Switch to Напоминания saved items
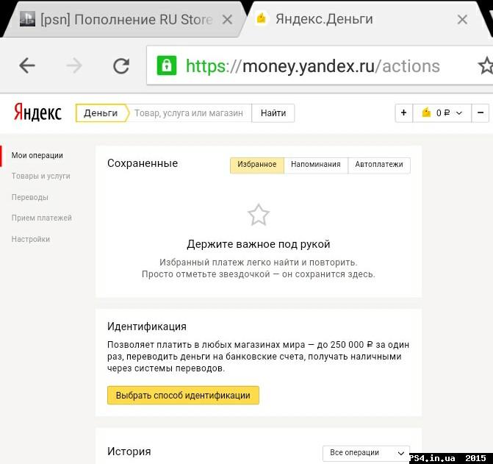 pos(315,165)
